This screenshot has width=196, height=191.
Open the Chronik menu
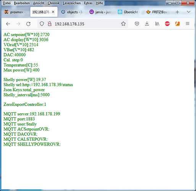pos(53,3)
